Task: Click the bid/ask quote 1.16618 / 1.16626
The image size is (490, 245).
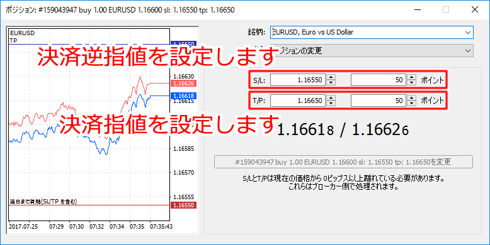Action: [343, 130]
